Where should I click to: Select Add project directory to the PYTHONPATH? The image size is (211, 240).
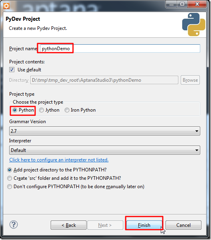click(x=10, y=170)
